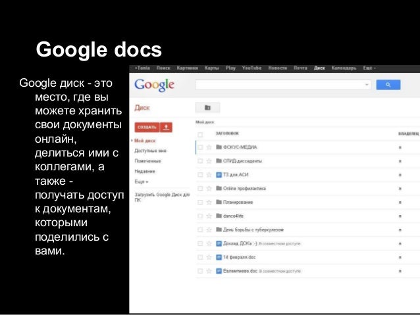Expand Еще in the left sidebar
The height and width of the screenshot is (315, 420).
point(141,182)
